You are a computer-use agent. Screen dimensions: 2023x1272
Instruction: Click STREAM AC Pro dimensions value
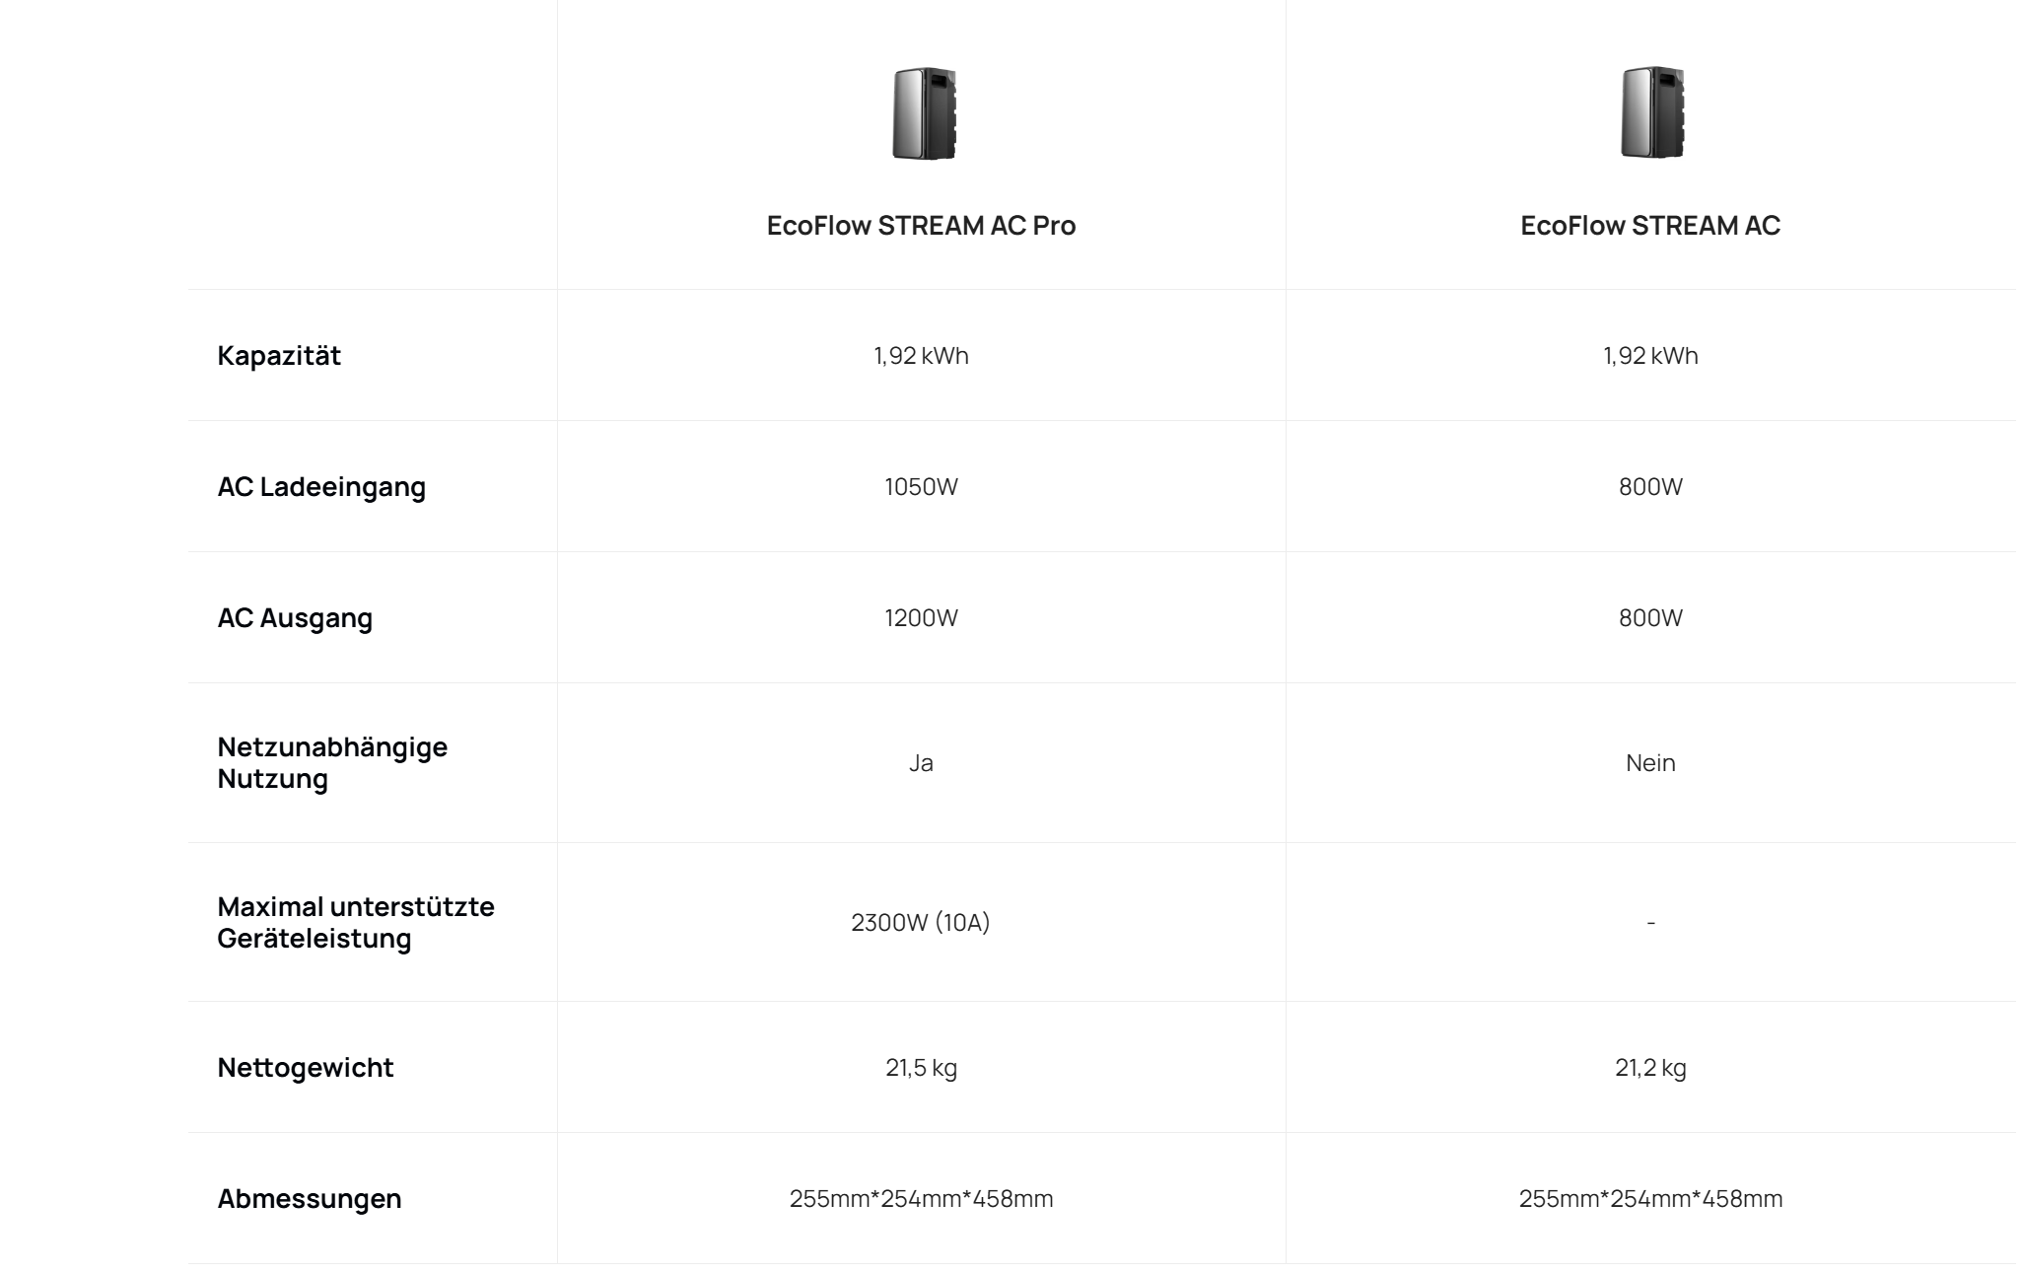(921, 1199)
